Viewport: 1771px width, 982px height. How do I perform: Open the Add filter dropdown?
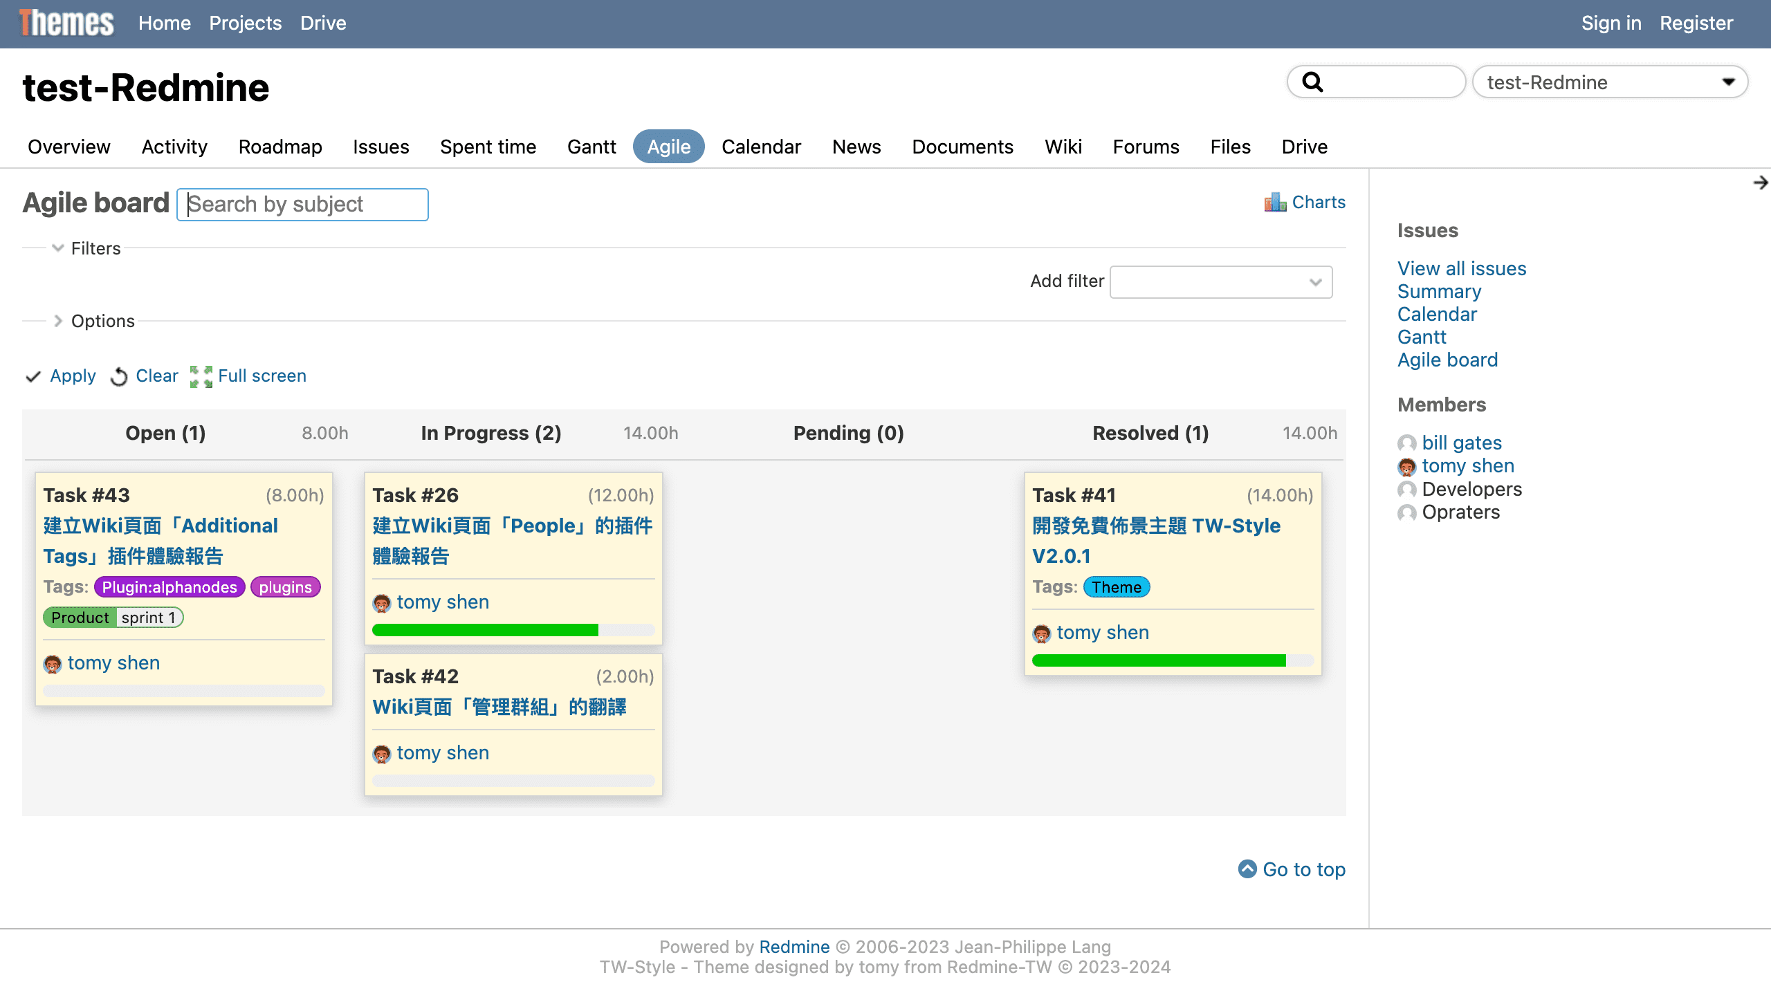pyautogui.click(x=1220, y=282)
